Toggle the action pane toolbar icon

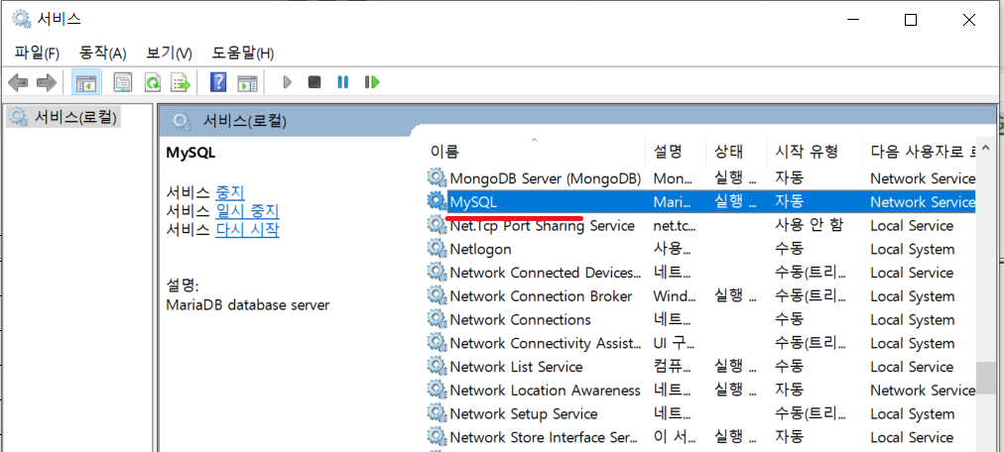(x=247, y=82)
